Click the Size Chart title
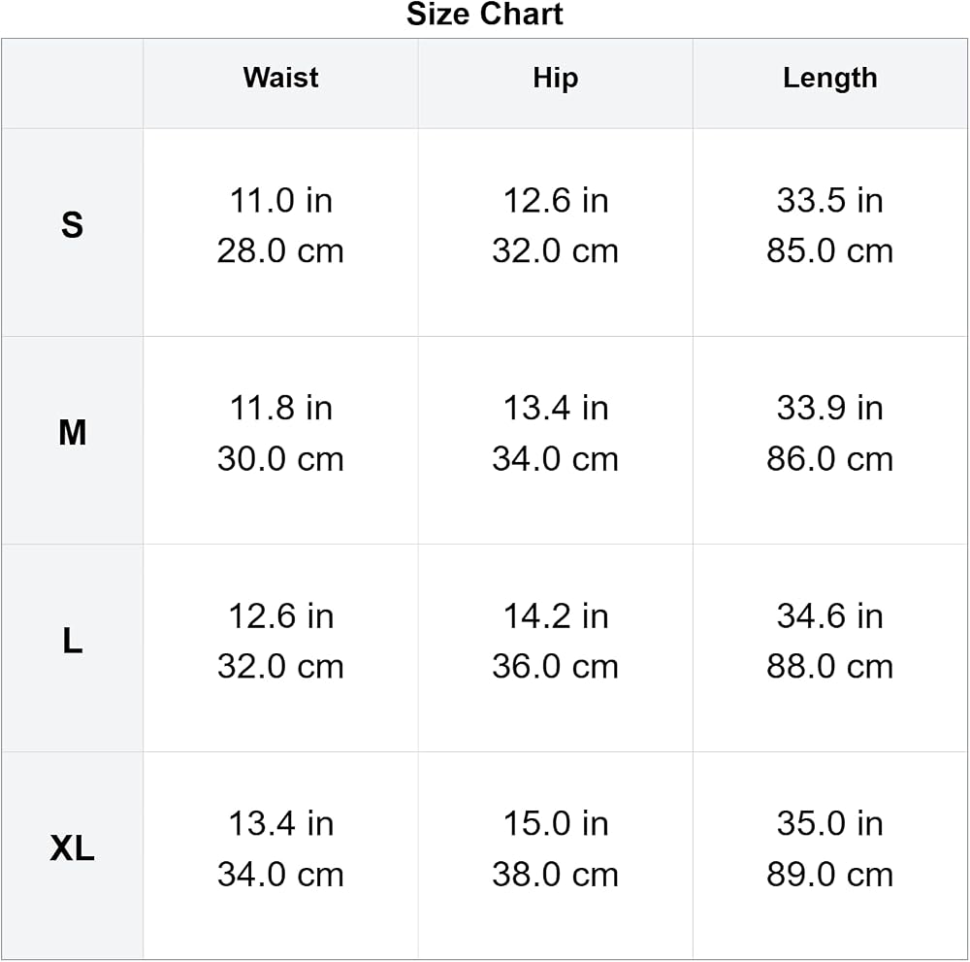The height and width of the screenshot is (962, 970). pos(484,14)
